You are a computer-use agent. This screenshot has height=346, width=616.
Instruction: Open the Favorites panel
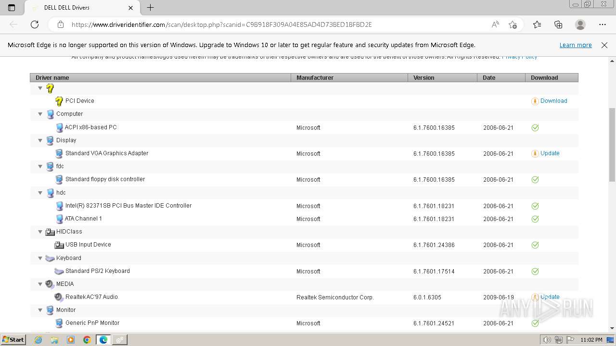(x=537, y=25)
